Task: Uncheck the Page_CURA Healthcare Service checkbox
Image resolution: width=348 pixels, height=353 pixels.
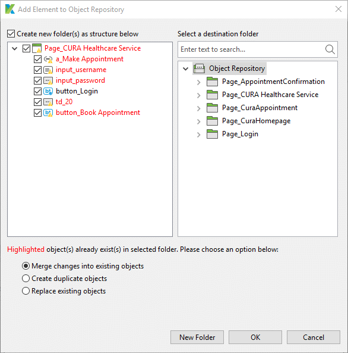Action: 26,48
